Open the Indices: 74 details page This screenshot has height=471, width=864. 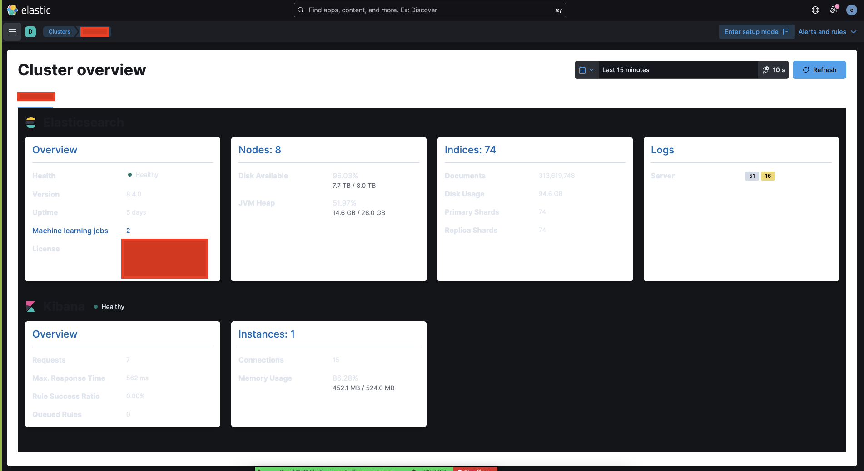coord(470,150)
